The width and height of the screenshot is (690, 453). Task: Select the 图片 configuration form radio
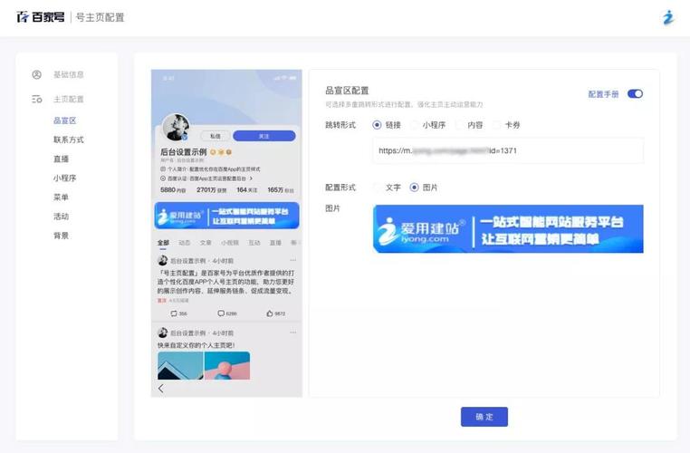414,188
